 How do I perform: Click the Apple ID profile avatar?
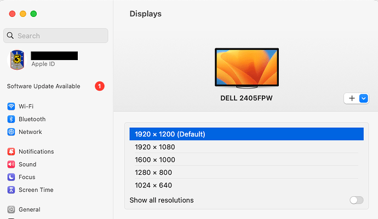tap(17, 60)
